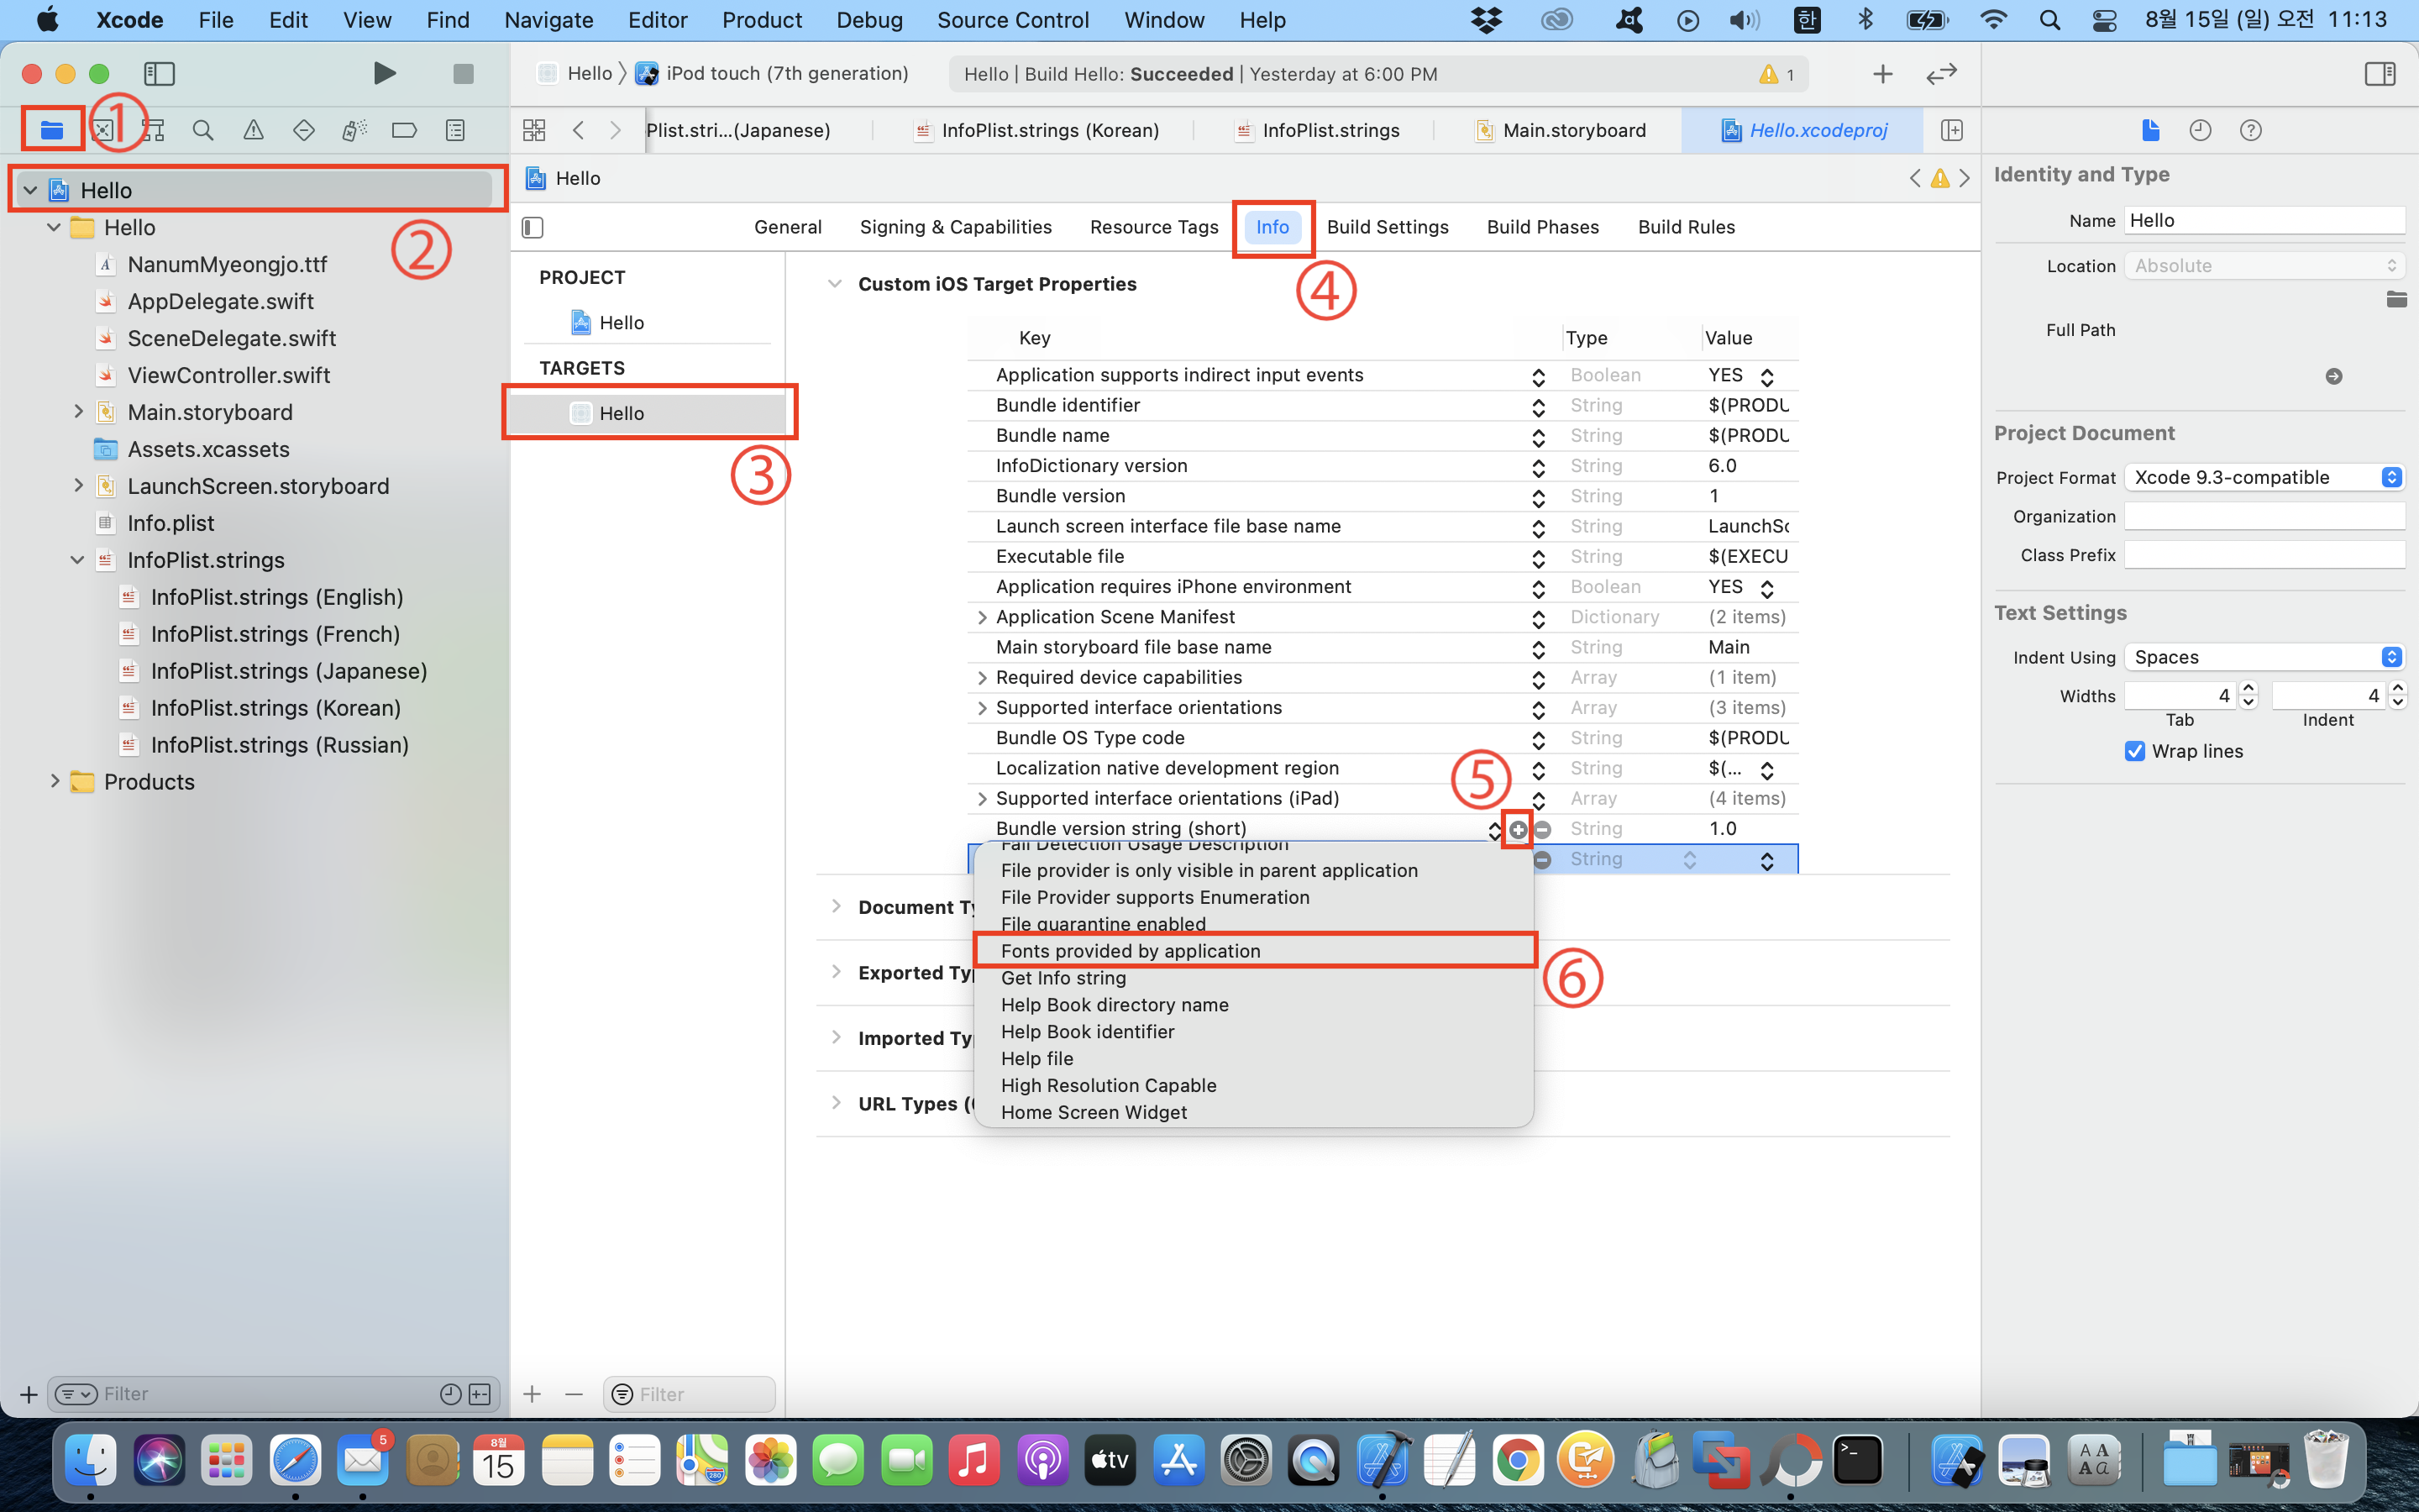The height and width of the screenshot is (1512, 2419).
Task: Toggle the right inspectors panel button
Action: tap(2380, 73)
